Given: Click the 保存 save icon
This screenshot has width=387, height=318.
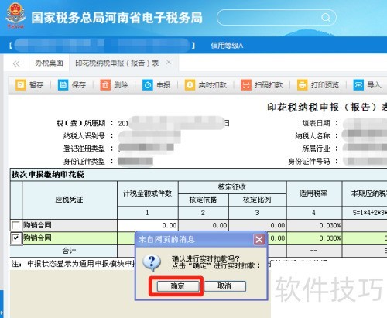Looking at the screenshot, I should point(63,85).
